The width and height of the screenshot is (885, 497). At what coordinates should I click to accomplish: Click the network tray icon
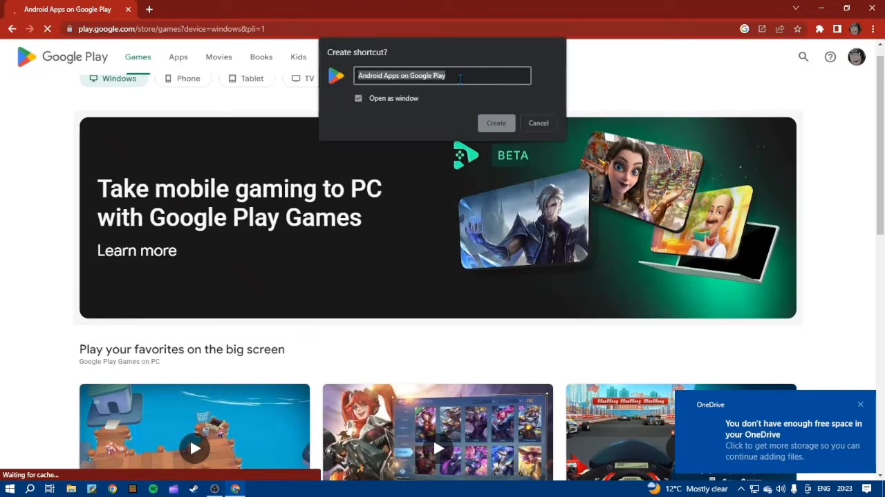[x=754, y=489]
